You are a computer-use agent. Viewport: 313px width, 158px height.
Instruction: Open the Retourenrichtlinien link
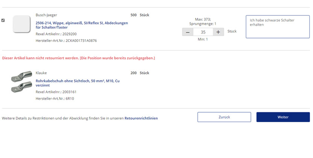(x=141, y=118)
